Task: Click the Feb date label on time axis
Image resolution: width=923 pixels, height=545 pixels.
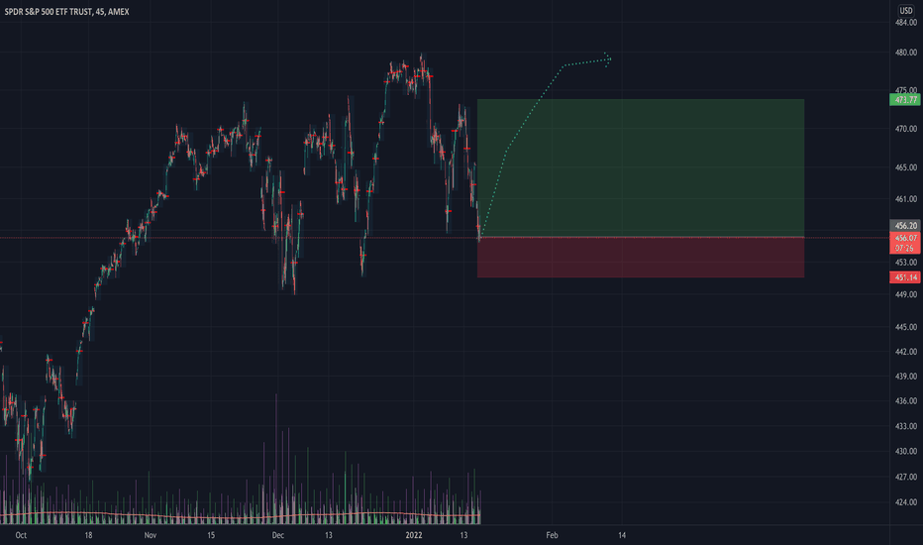Action: click(x=552, y=535)
